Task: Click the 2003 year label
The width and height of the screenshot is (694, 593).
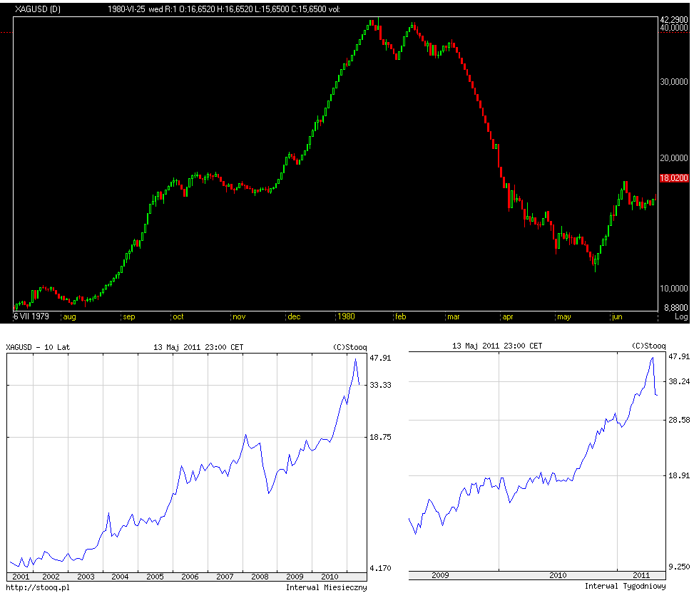Action: (x=86, y=577)
